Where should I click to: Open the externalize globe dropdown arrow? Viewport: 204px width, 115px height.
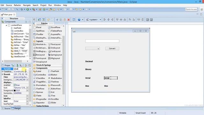click(x=83, y=20)
